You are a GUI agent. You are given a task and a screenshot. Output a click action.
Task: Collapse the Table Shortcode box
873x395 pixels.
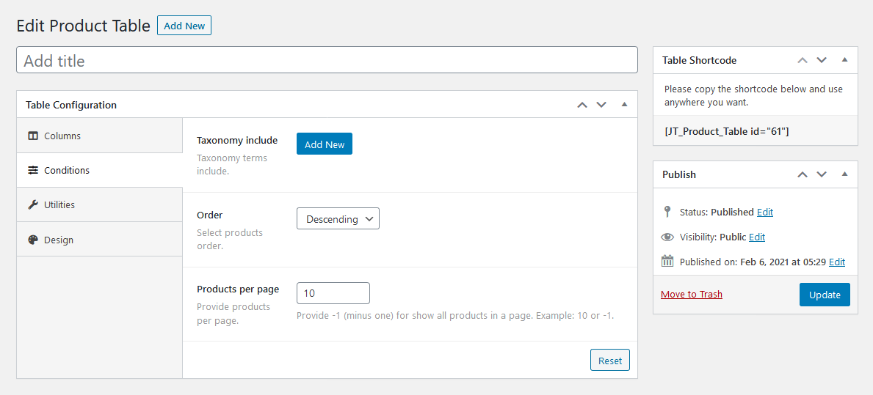pyautogui.click(x=844, y=59)
